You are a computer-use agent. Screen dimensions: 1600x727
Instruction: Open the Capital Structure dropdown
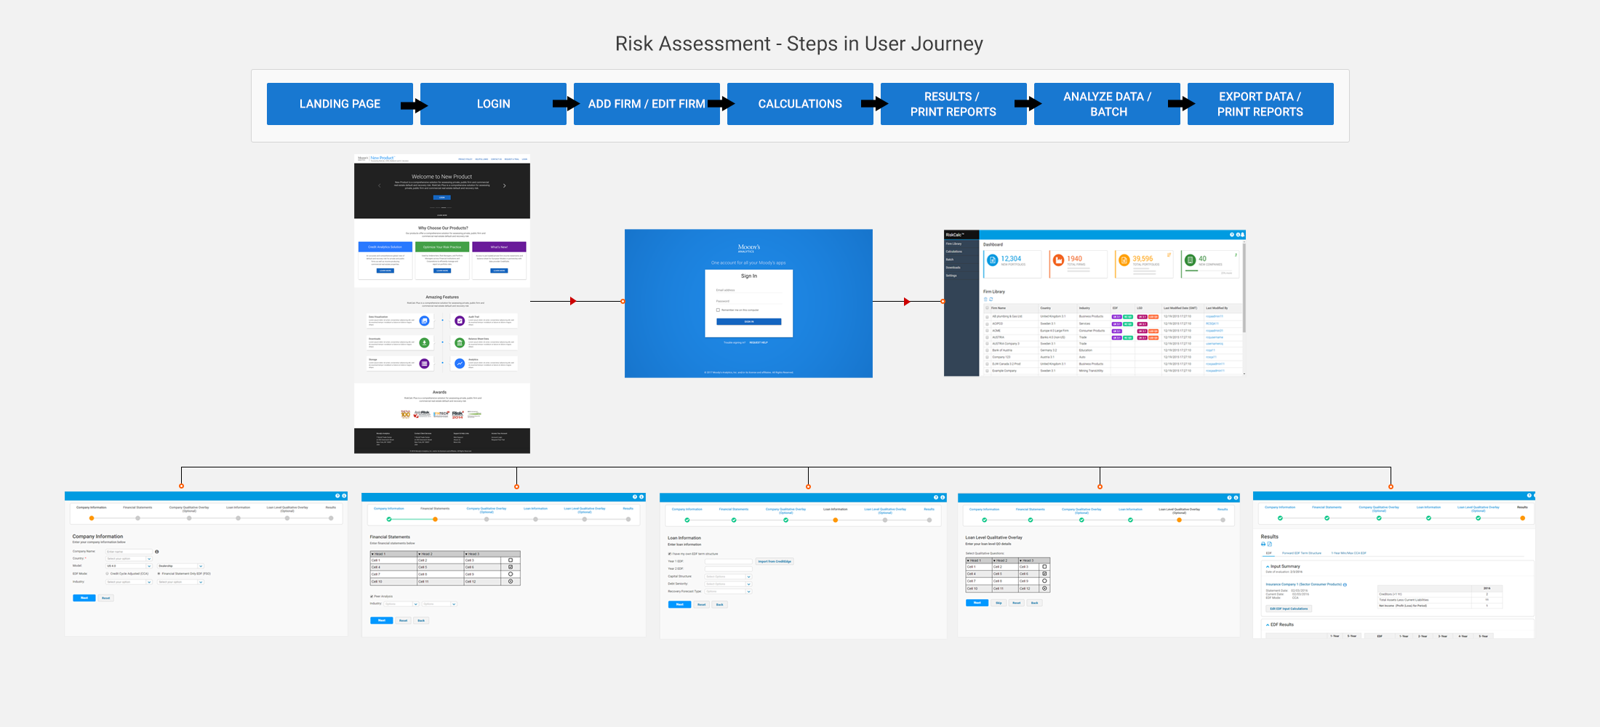point(728,577)
